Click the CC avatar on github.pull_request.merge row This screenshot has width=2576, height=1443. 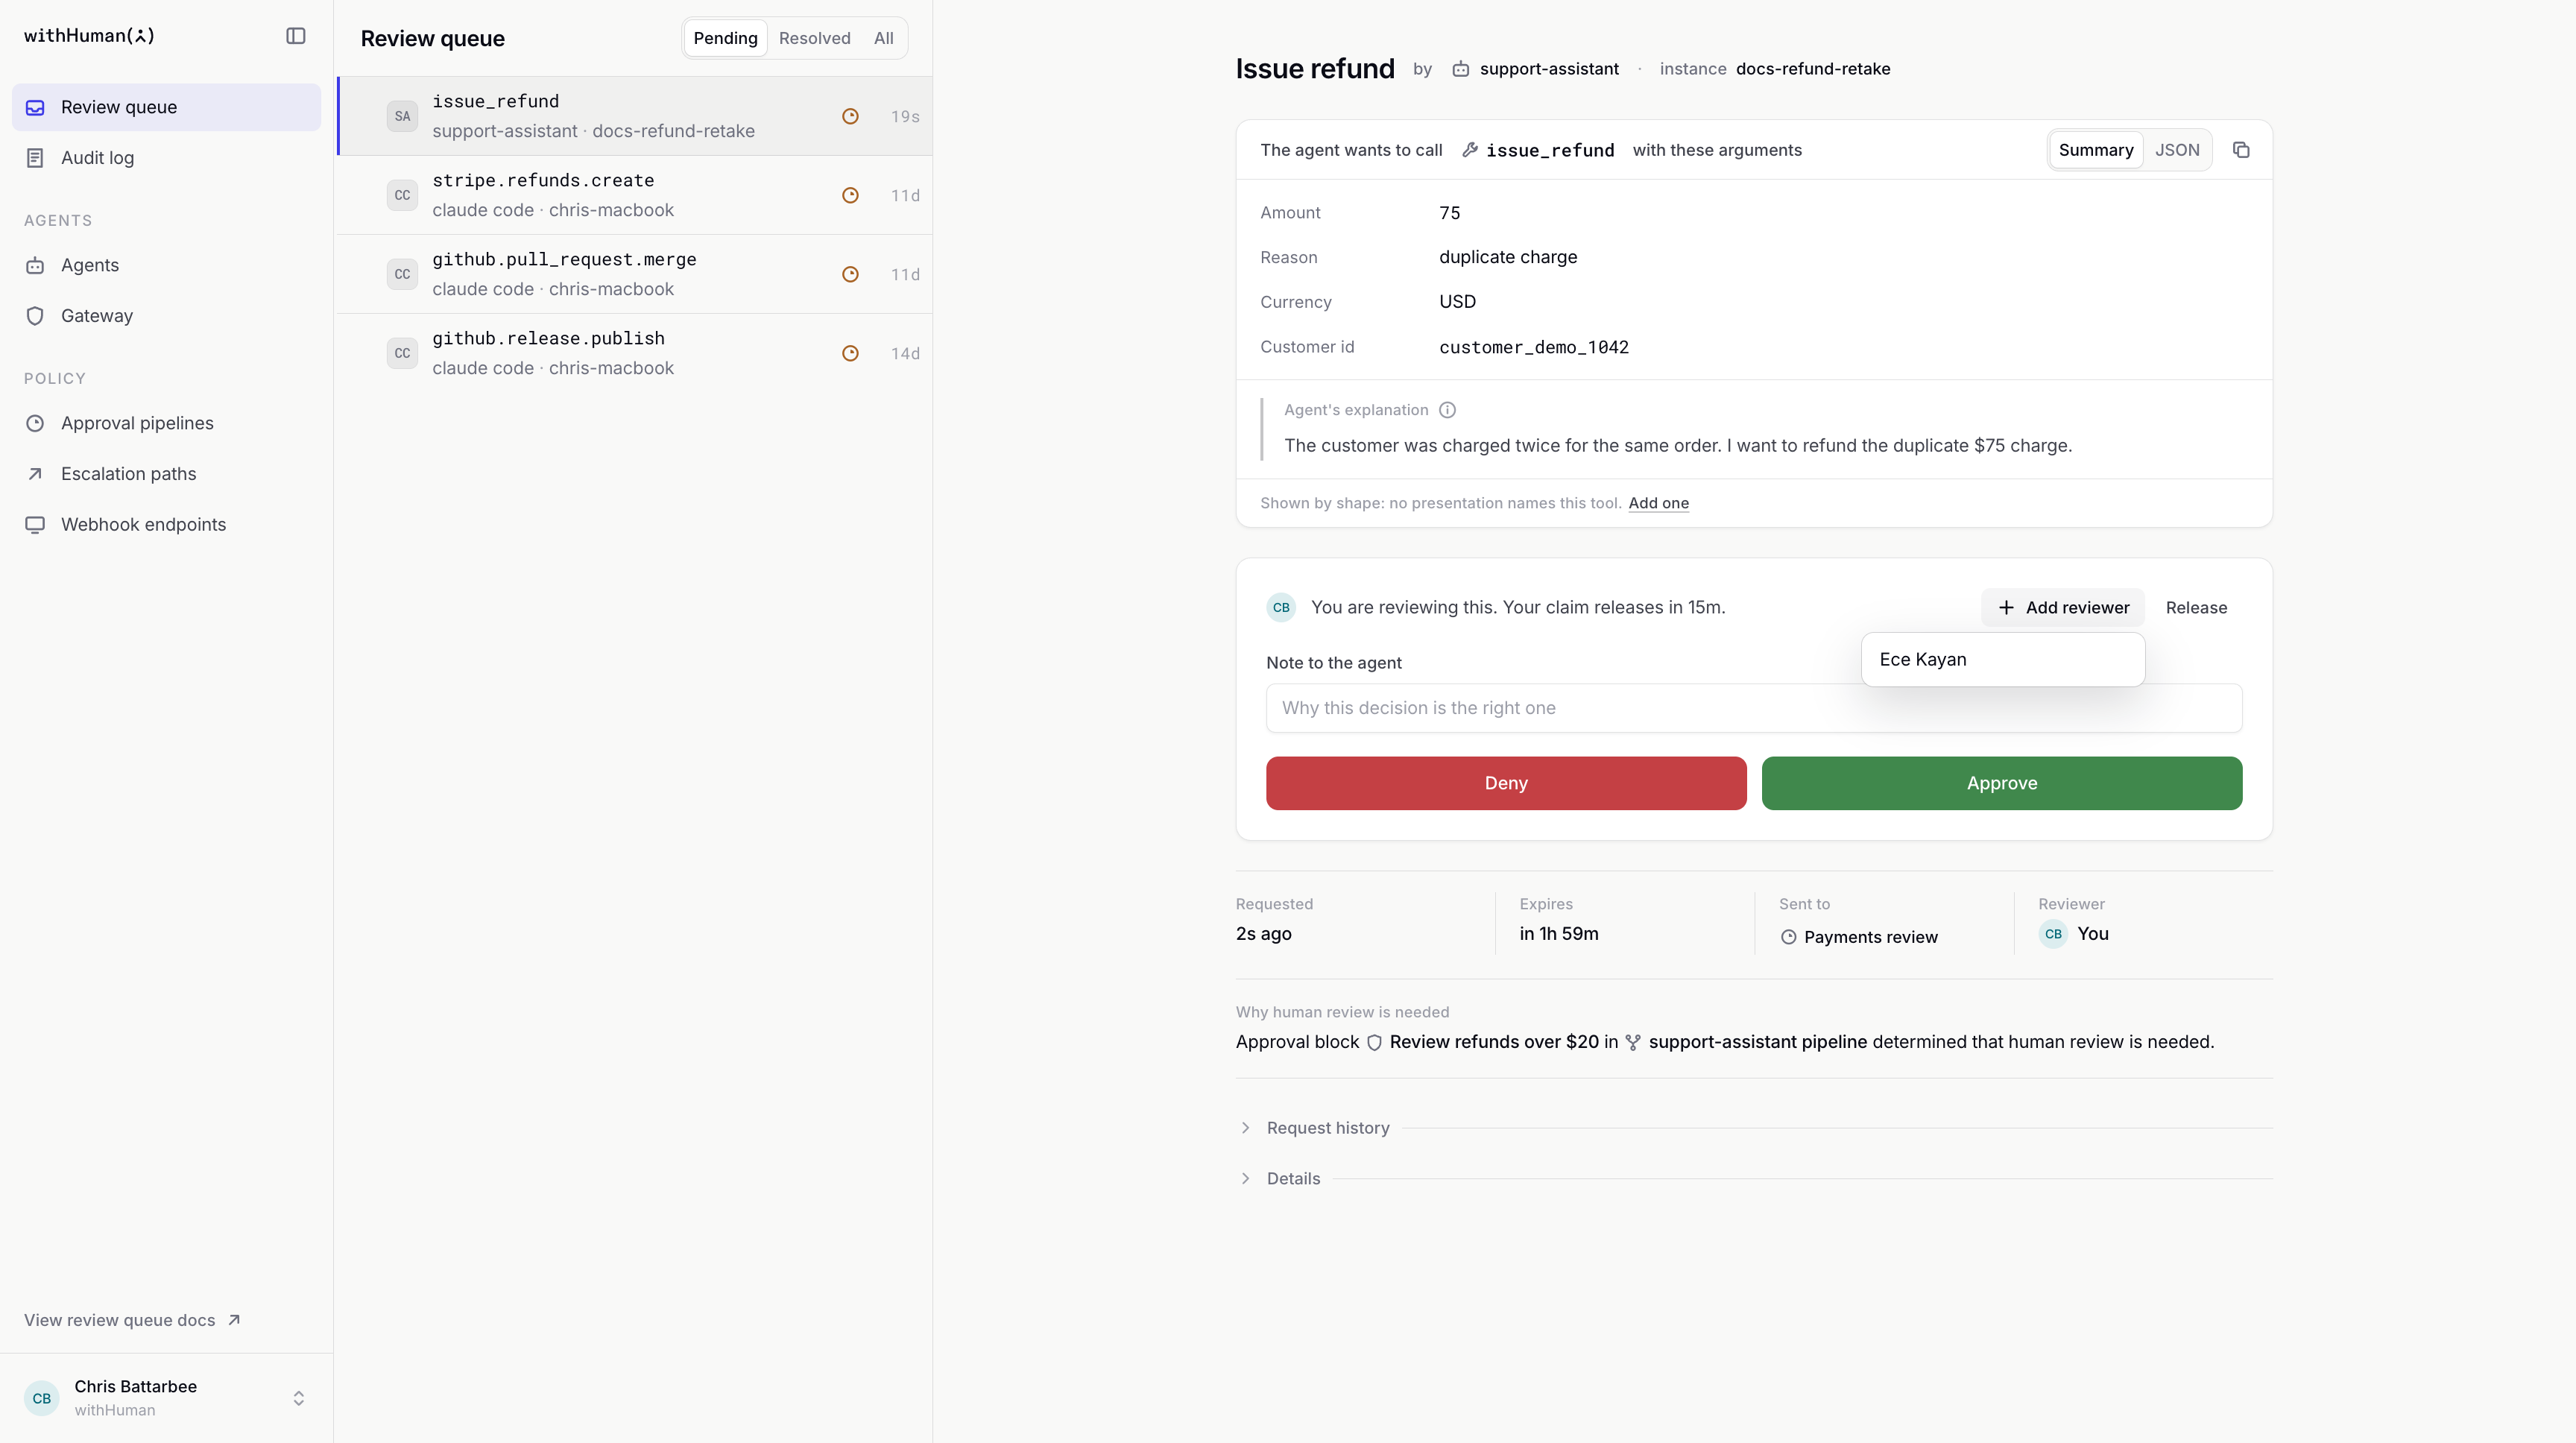click(402, 274)
